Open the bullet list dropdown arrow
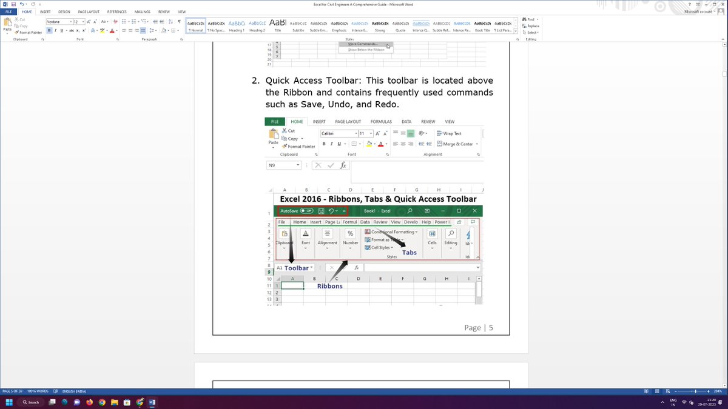Image resolution: width=728 pixels, height=409 pixels. [129, 21]
